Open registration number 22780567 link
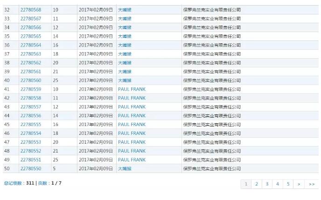Screen dimensions: 321x200 [31, 19]
